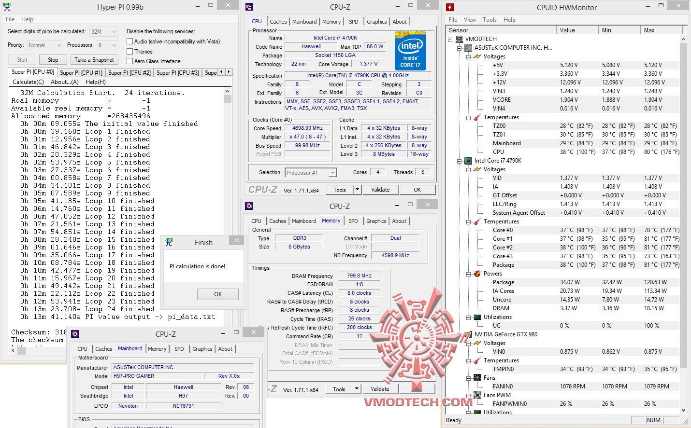The width and height of the screenshot is (691, 428).
Task: Toggle the Aero Glass Interface checkbox
Action: point(130,61)
